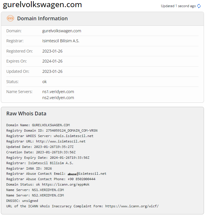Click abuse contact phone +90 8502000444

tap(81, 179)
